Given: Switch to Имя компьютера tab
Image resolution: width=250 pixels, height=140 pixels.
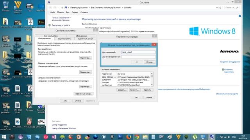Looking at the screenshot, I should click(51, 36).
